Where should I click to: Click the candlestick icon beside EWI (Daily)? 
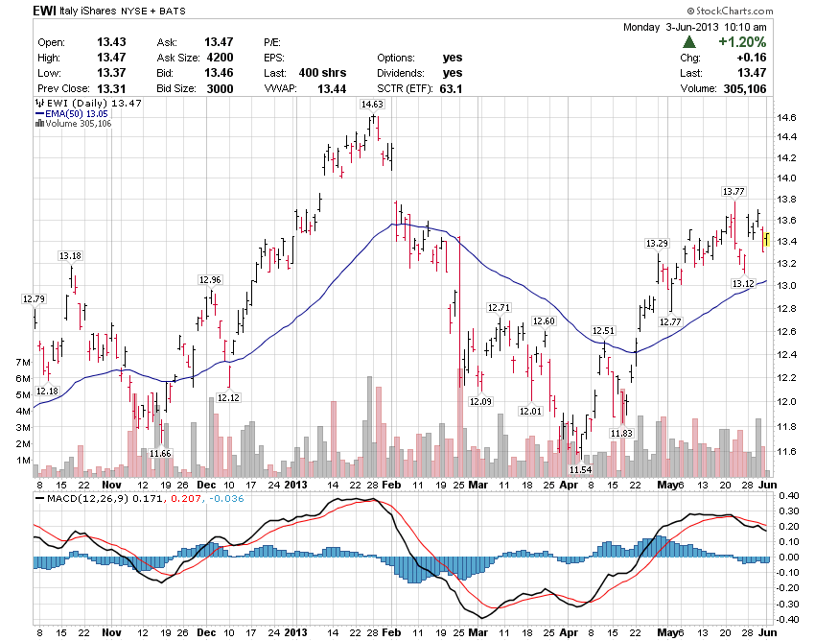[39, 103]
